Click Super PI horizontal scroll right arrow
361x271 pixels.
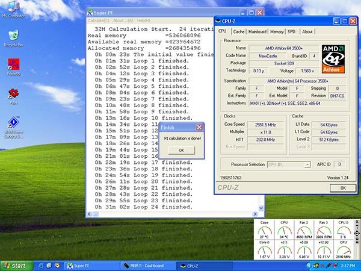coord(255,214)
